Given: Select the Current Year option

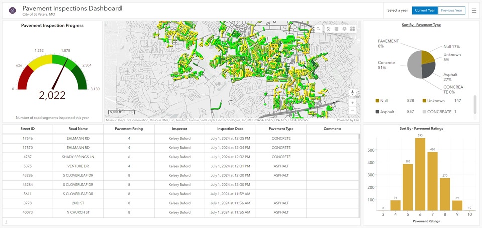Looking at the screenshot, I should tap(425, 10).
